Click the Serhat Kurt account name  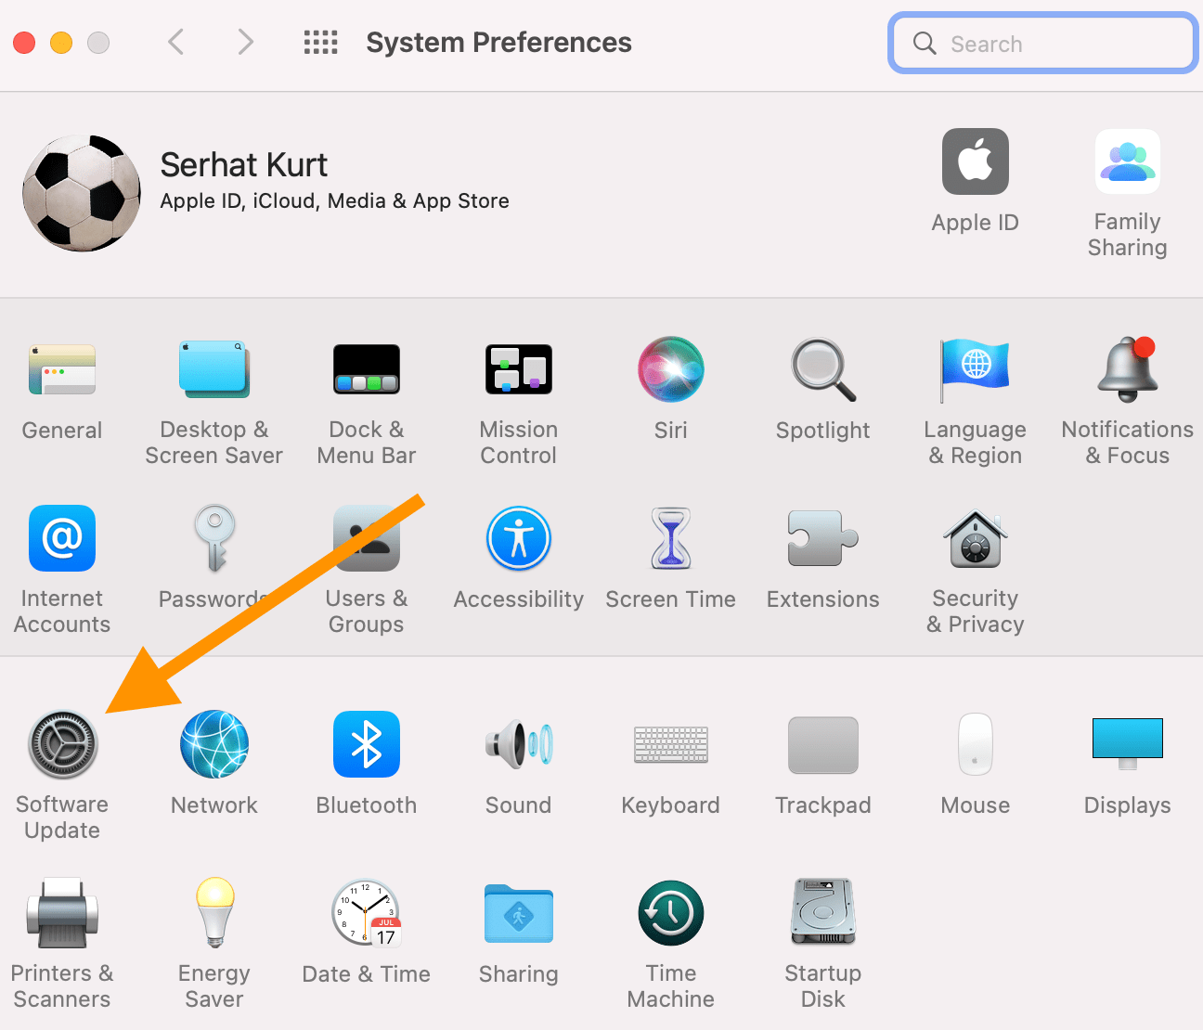[x=244, y=164]
